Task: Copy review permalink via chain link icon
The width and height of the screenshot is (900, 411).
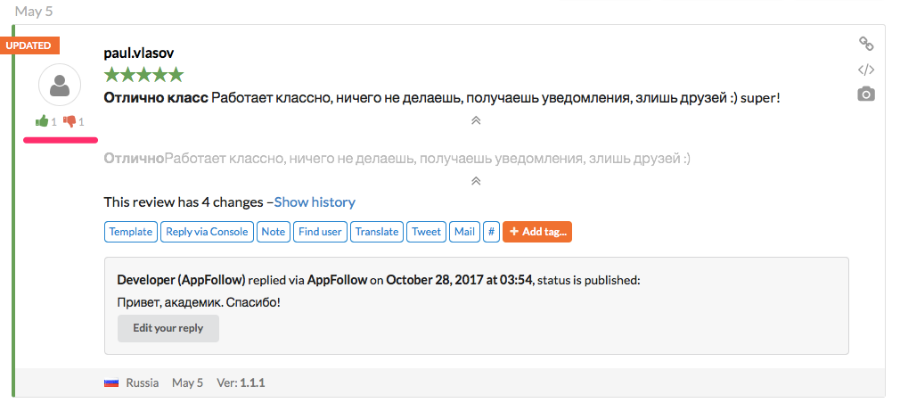Action: tap(865, 44)
